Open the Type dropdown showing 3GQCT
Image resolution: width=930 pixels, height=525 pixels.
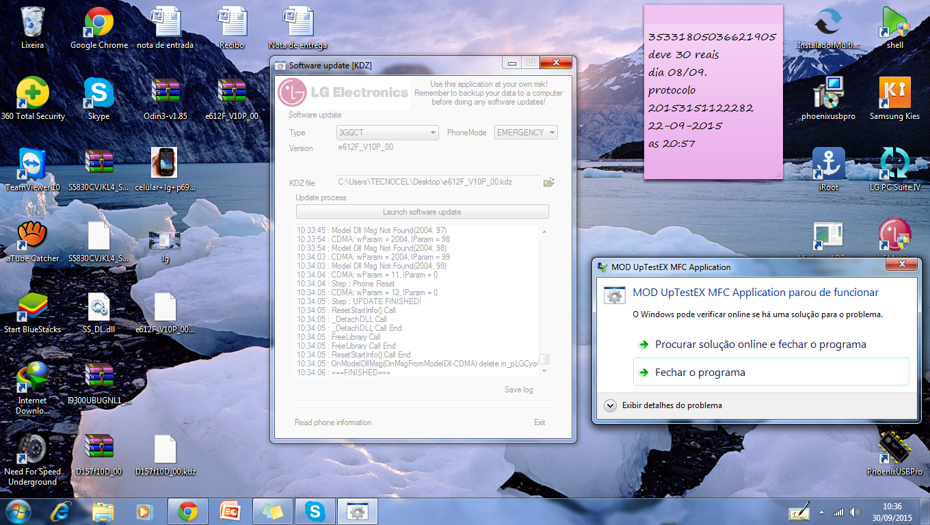(x=388, y=133)
